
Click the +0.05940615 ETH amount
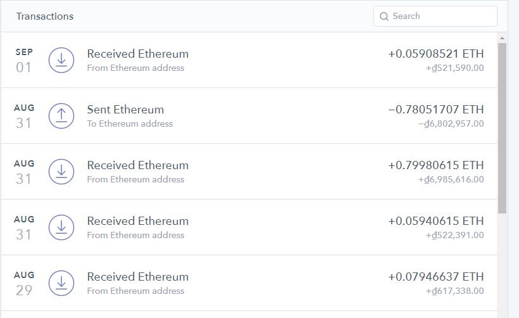[435, 221]
